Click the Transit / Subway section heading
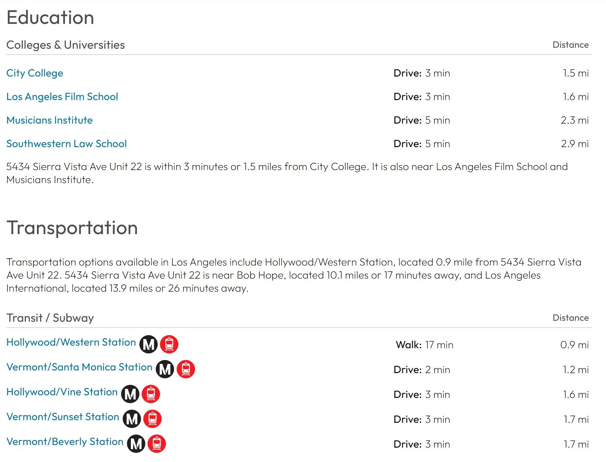Screen dimensions: 606x462 (50, 318)
